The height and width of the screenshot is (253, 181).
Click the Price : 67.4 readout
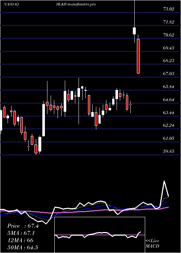pyautogui.click(x=23, y=226)
